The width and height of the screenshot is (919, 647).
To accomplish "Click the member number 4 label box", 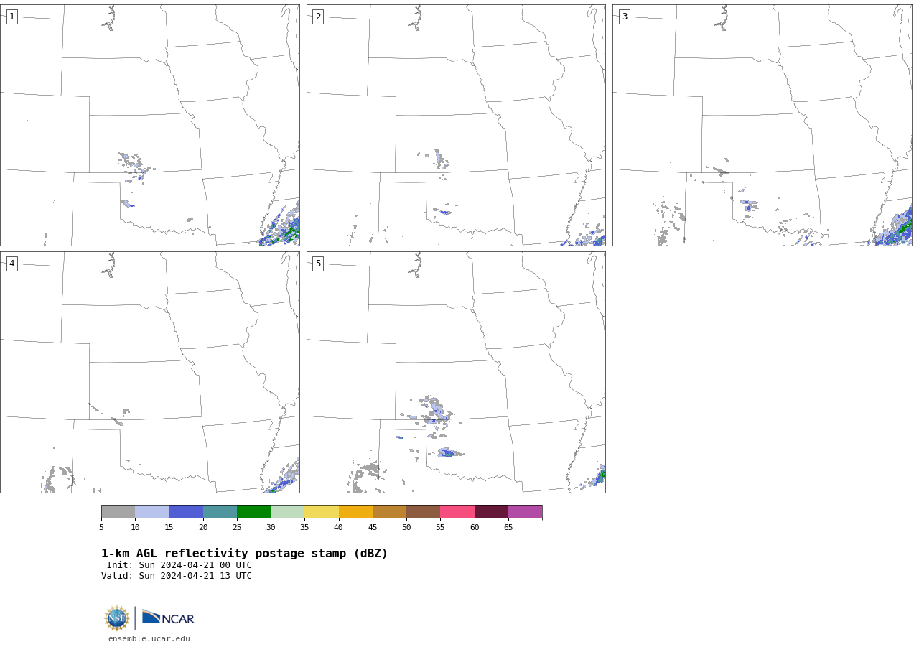I will click(11, 264).
